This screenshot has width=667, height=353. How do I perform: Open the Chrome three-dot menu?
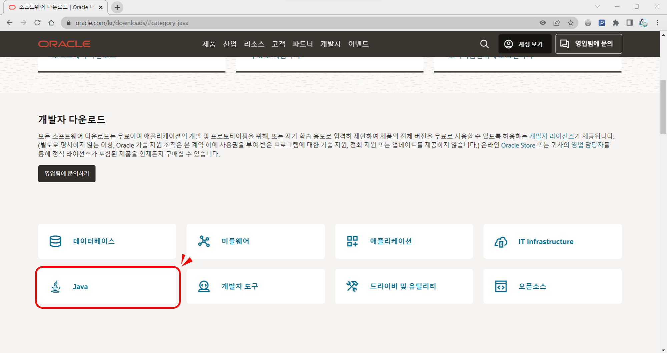[657, 23]
